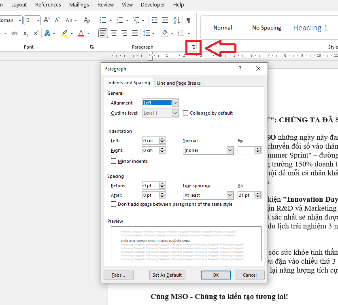Screen dimensions: 338x305
Task: Open the Line spacing dropdown
Action: click(230, 195)
